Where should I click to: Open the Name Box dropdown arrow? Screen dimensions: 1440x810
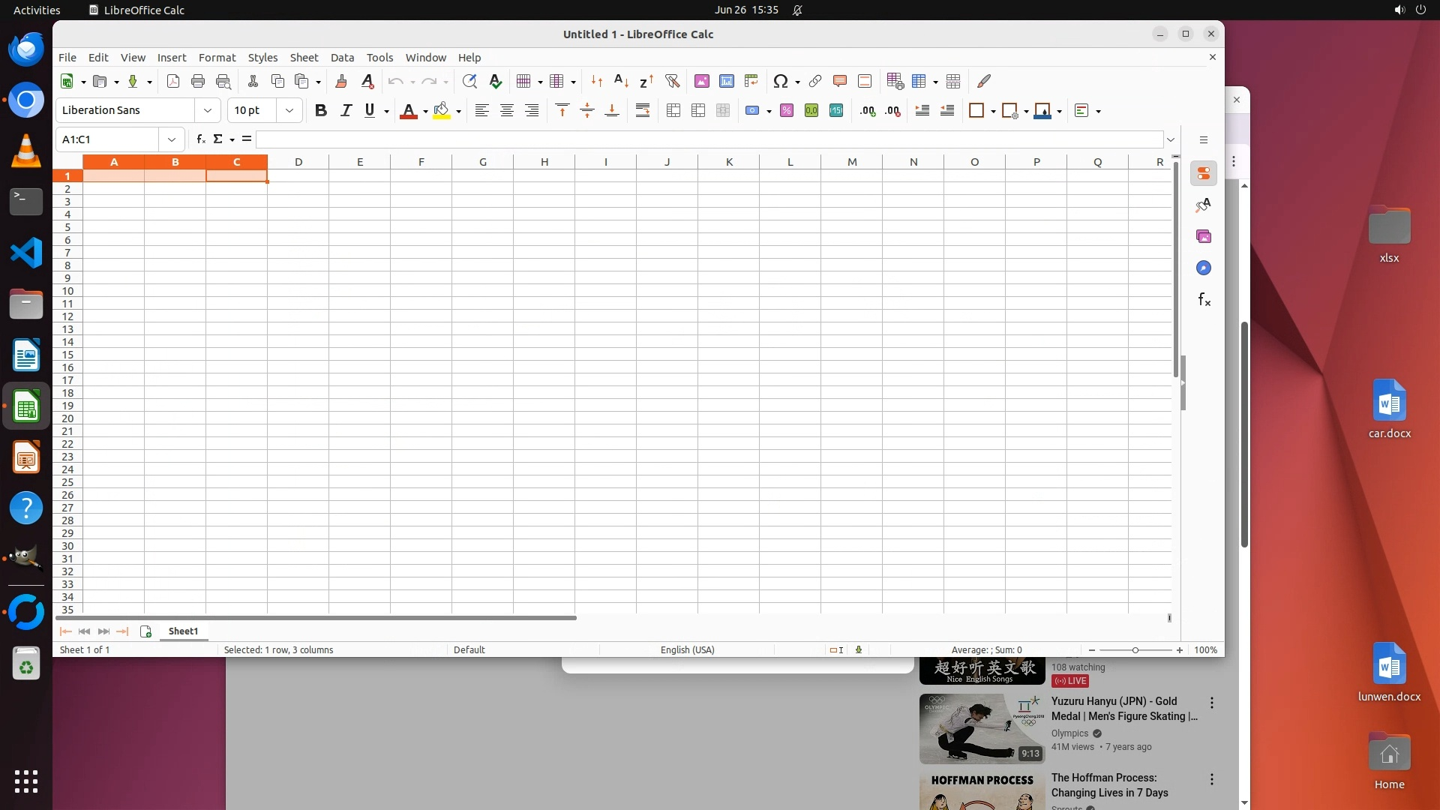[172, 139]
